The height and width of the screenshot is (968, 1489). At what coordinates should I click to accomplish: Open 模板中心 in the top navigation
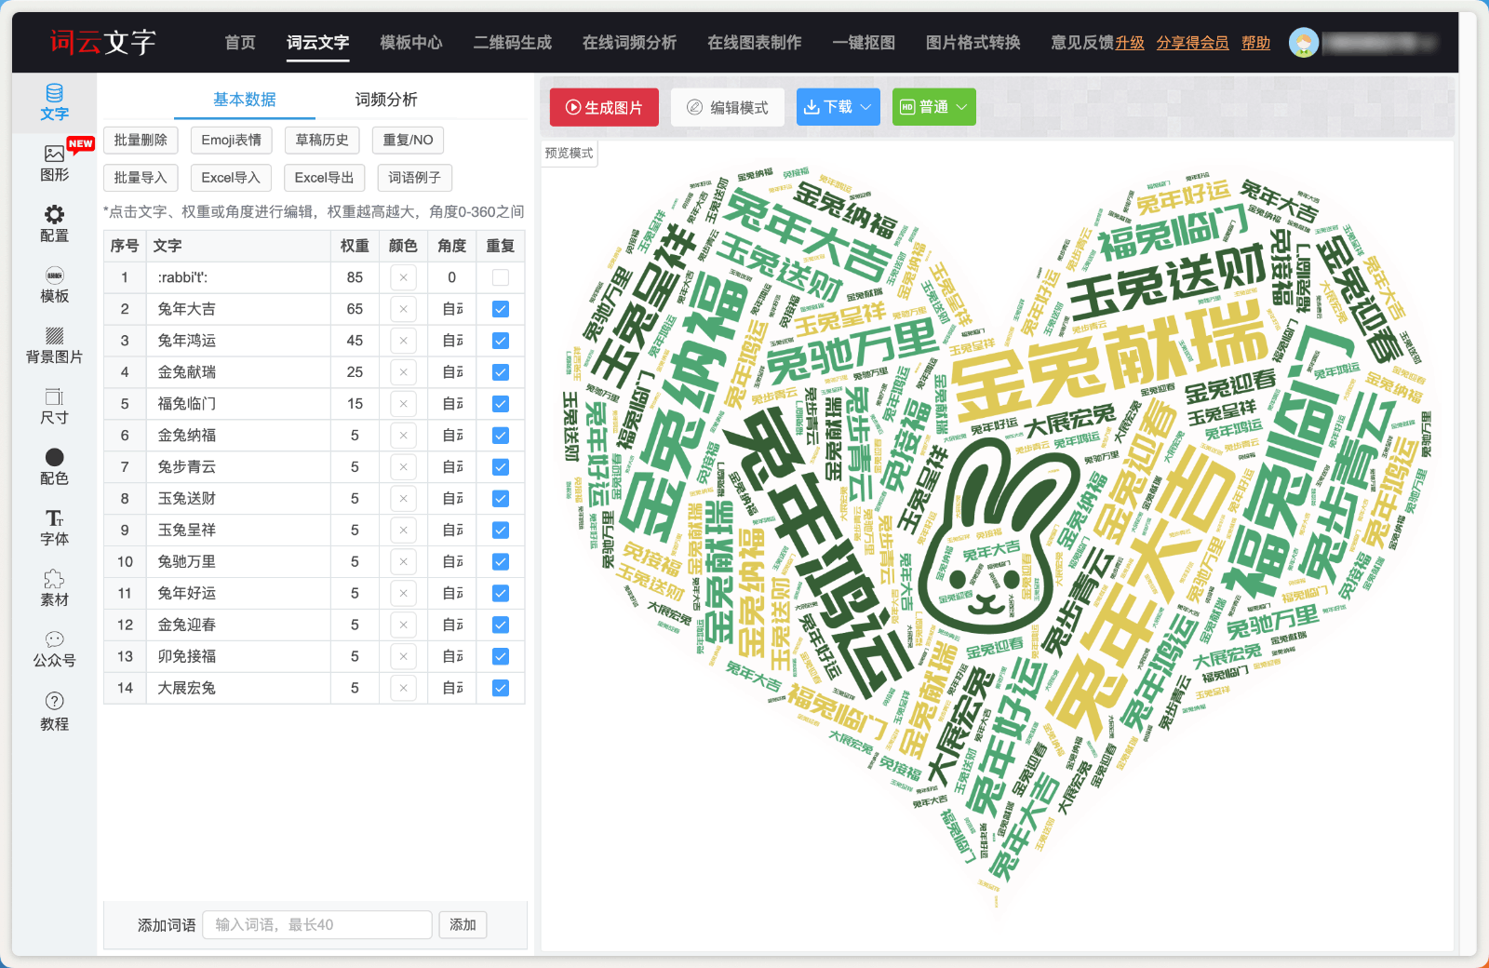(x=410, y=42)
